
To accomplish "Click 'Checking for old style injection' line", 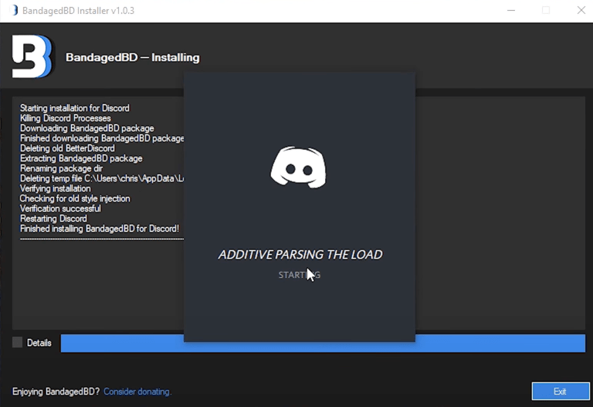I will coord(75,198).
